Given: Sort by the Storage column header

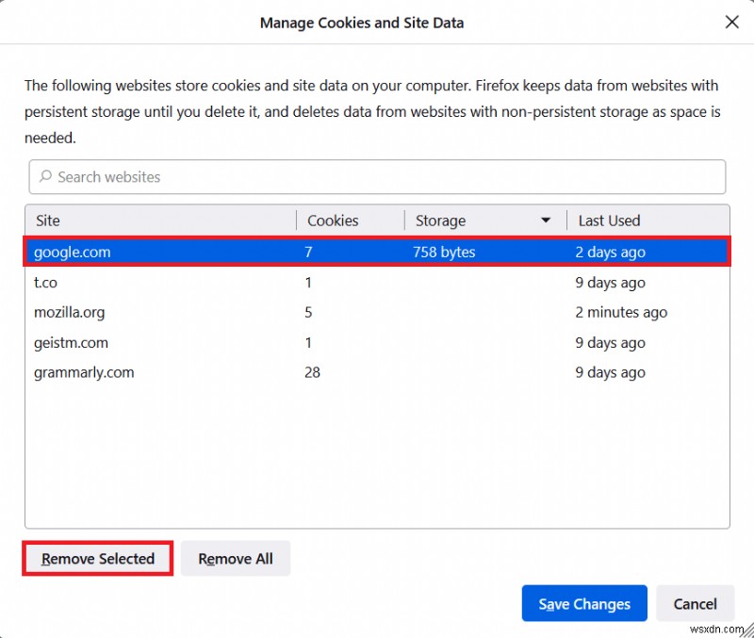Looking at the screenshot, I should click(x=440, y=220).
